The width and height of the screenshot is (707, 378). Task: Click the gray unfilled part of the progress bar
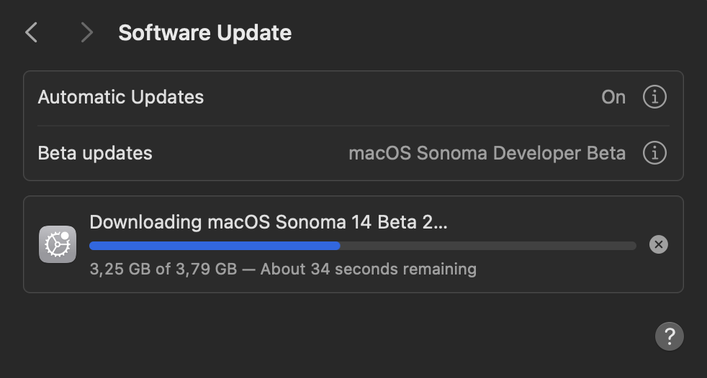coord(488,246)
